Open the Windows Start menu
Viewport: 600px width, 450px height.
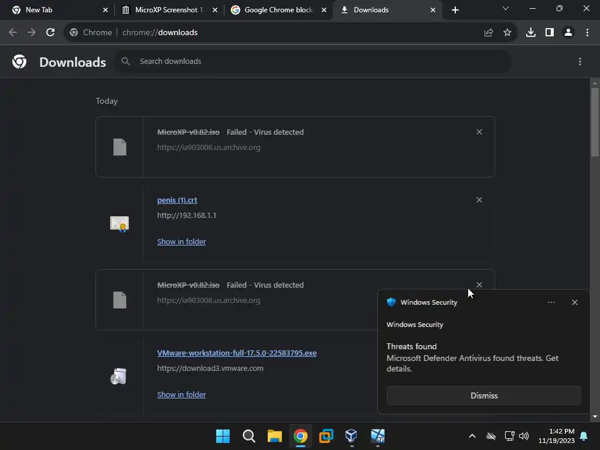(x=223, y=436)
